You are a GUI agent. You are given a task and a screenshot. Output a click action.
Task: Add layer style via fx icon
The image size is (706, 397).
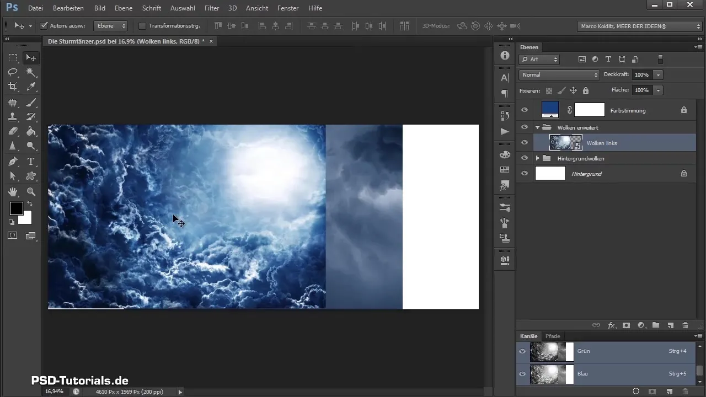coord(611,325)
